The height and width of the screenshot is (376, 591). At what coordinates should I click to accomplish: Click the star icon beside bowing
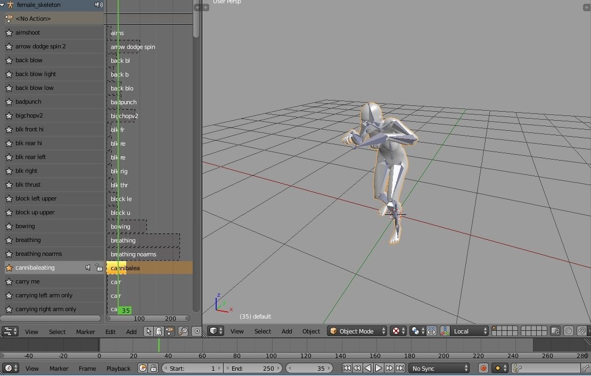[x=9, y=226]
